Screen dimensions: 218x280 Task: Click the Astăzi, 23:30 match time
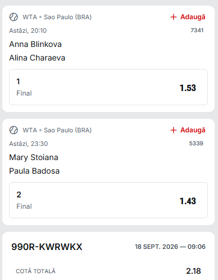(x=28, y=144)
